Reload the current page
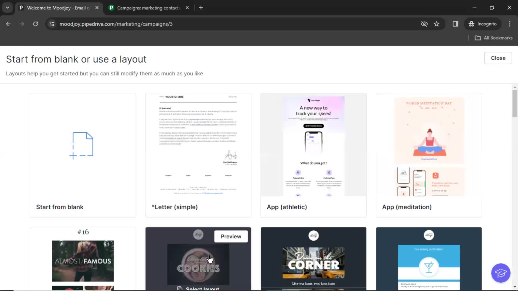The width and height of the screenshot is (518, 291). pyautogui.click(x=36, y=24)
